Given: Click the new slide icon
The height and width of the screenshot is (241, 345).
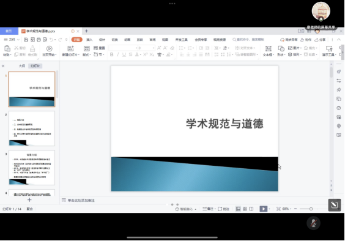Looking at the screenshot, I should coord(70,48).
